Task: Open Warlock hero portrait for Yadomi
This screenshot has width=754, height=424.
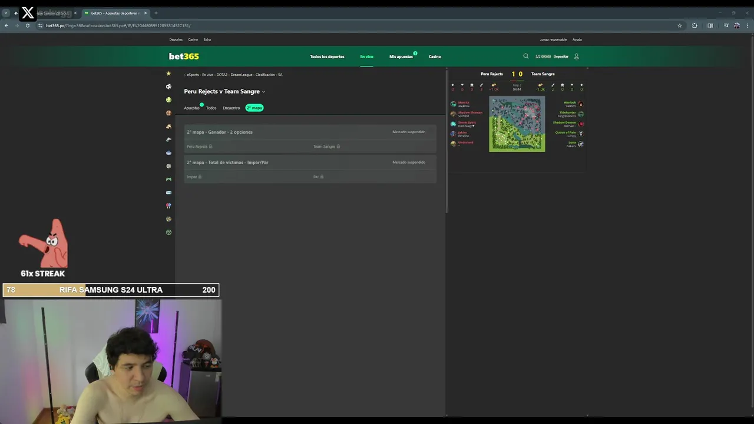Action: (x=580, y=104)
